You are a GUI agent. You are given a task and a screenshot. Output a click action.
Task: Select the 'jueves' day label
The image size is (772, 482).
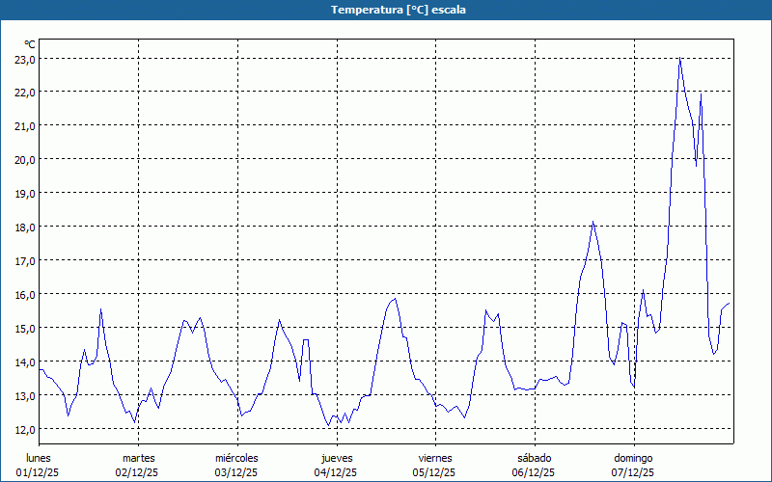(x=337, y=458)
